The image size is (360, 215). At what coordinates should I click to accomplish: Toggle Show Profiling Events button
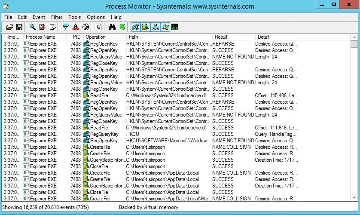tap(175, 27)
